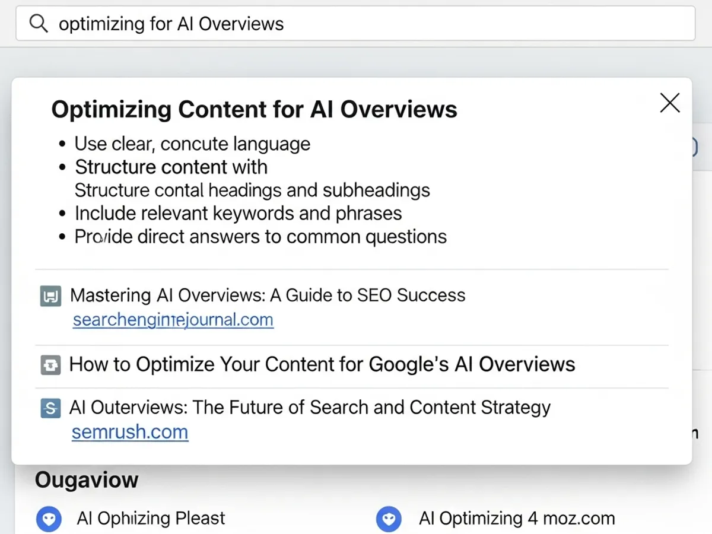Click the blue robot icon beside 'AI Ophiizing Pleast'
The height and width of the screenshot is (534, 712).
pyautogui.click(x=49, y=519)
